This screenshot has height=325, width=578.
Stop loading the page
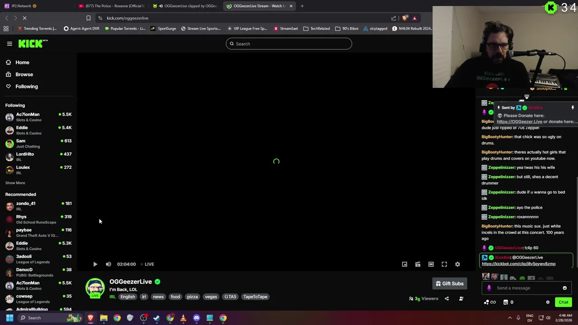click(x=25, y=18)
